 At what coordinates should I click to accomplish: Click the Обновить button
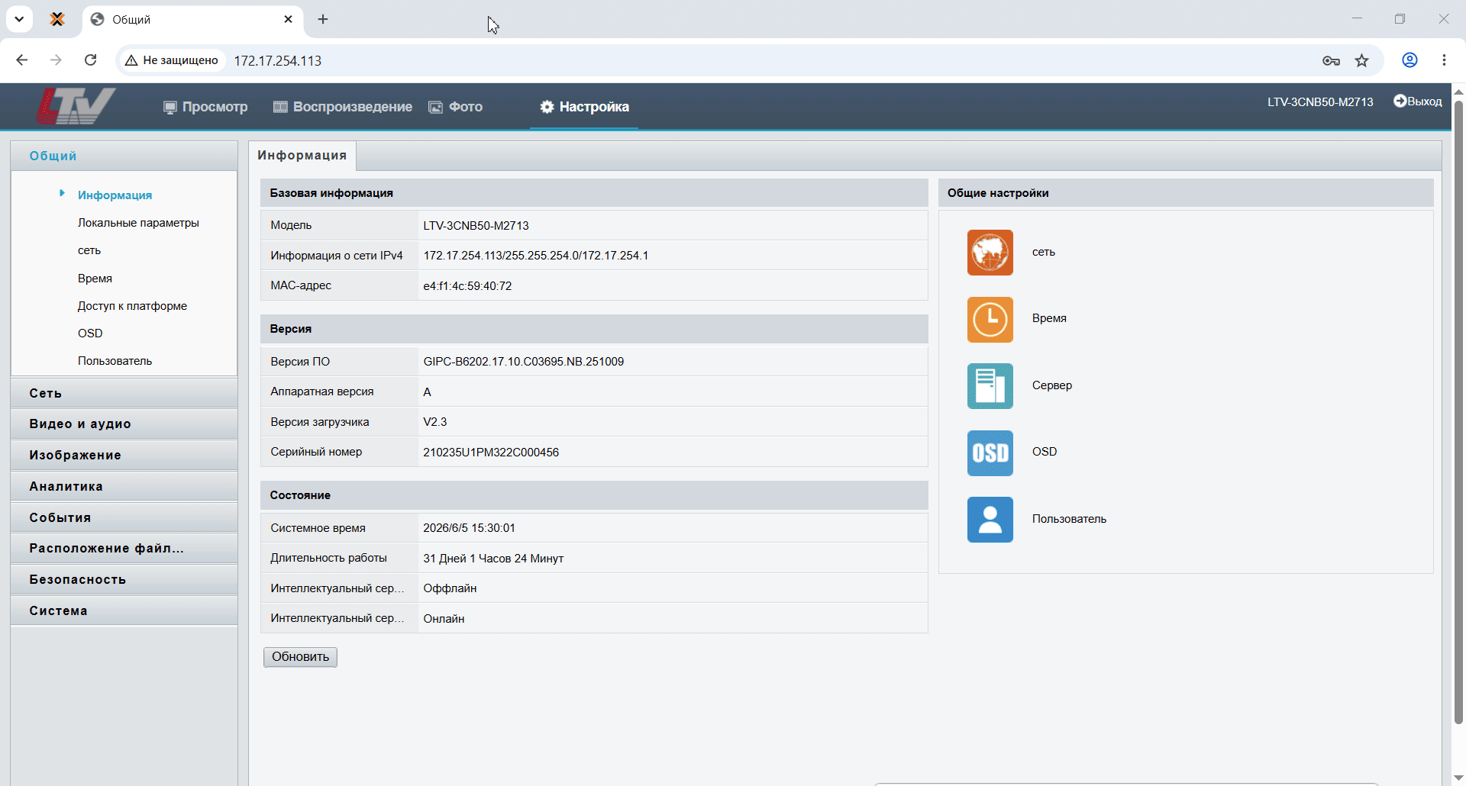coord(300,657)
